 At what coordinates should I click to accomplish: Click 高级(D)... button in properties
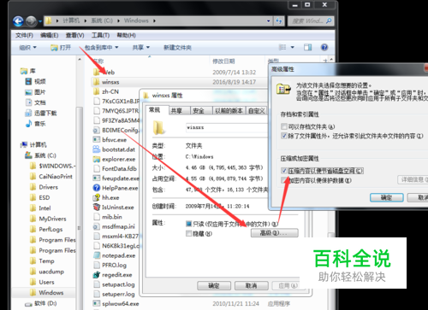(x=275, y=233)
